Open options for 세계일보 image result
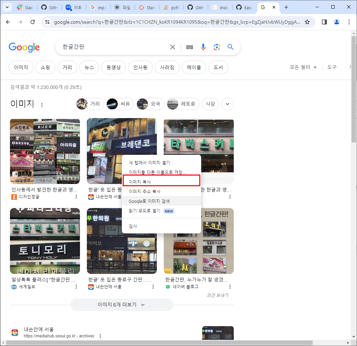357x346 pixels. (x=76, y=287)
